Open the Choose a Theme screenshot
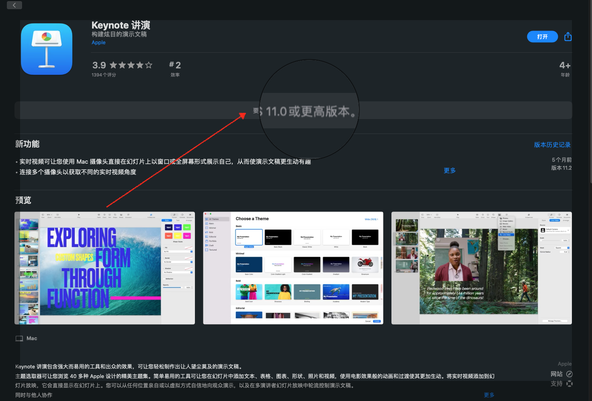The height and width of the screenshot is (401, 592). (293, 268)
